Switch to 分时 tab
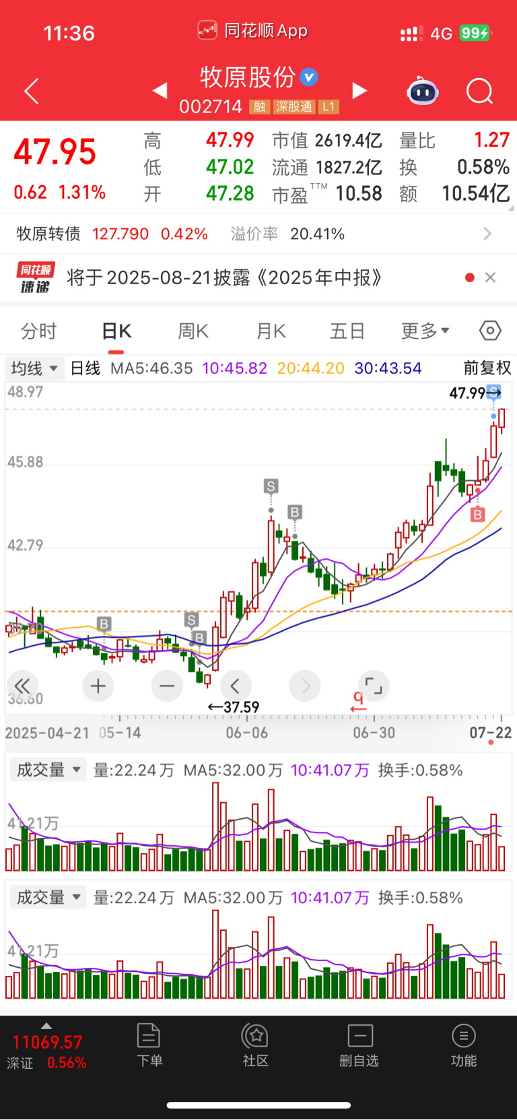This screenshot has width=517, height=1120. [x=39, y=331]
